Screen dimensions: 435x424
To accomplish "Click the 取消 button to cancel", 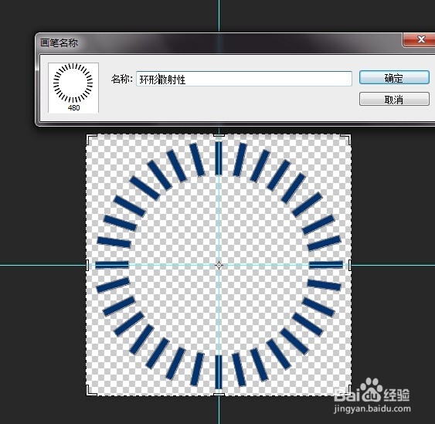I will [394, 99].
